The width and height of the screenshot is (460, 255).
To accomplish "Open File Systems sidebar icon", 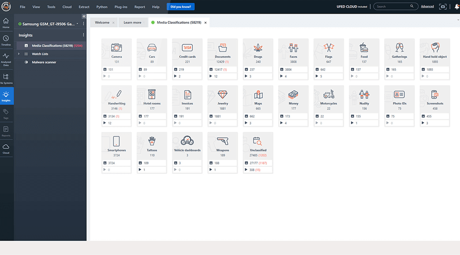I will click(6, 79).
